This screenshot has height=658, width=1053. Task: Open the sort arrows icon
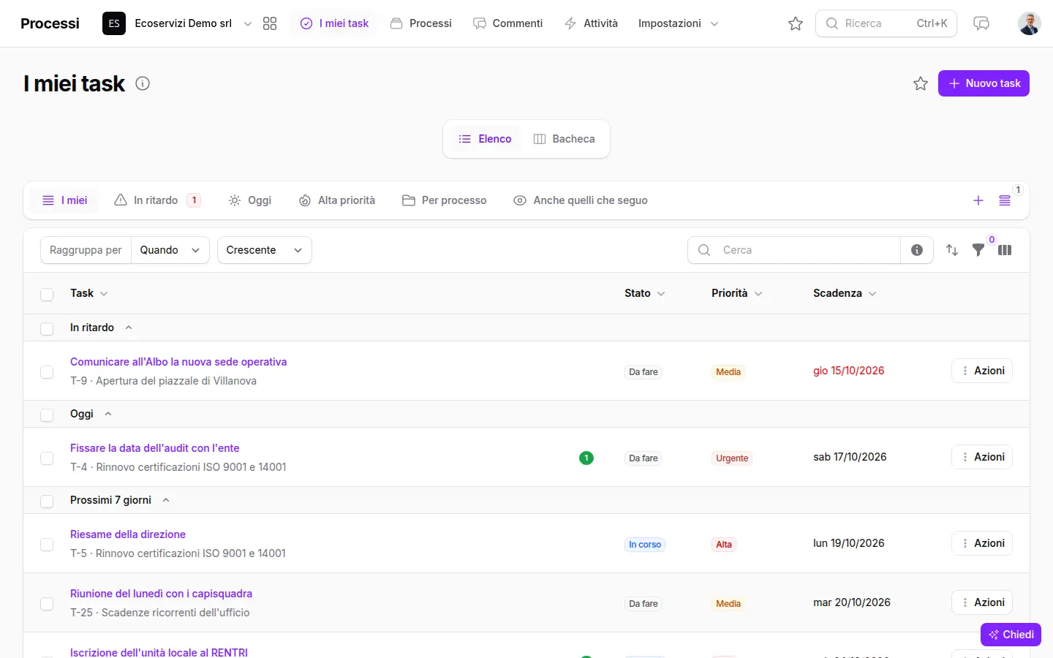tap(952, 250)
